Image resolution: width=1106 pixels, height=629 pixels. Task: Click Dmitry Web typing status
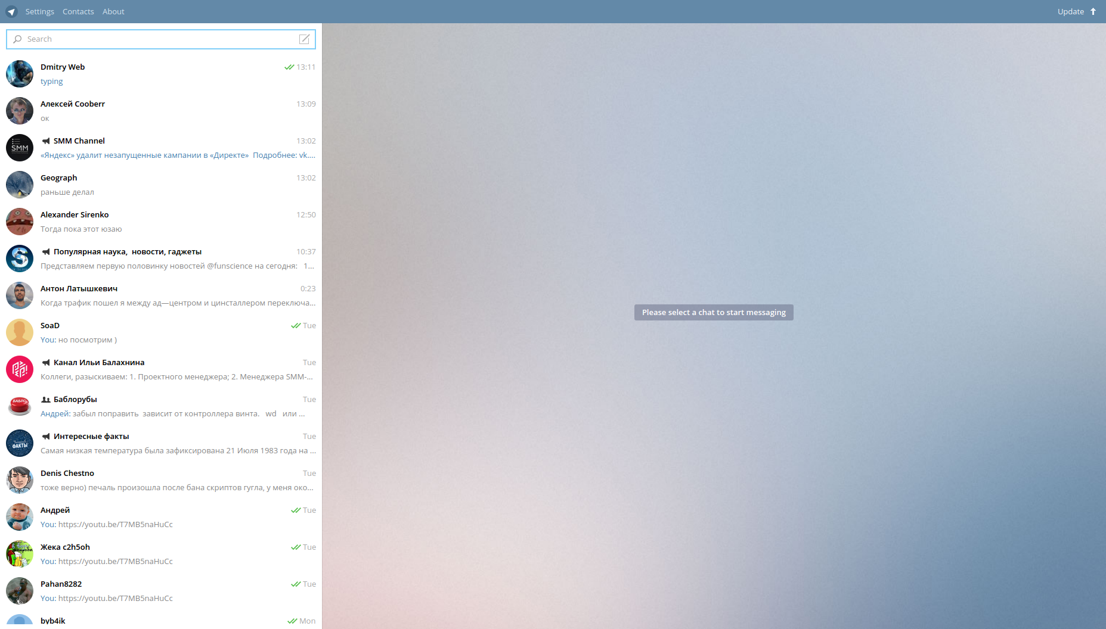pos(52,82)
